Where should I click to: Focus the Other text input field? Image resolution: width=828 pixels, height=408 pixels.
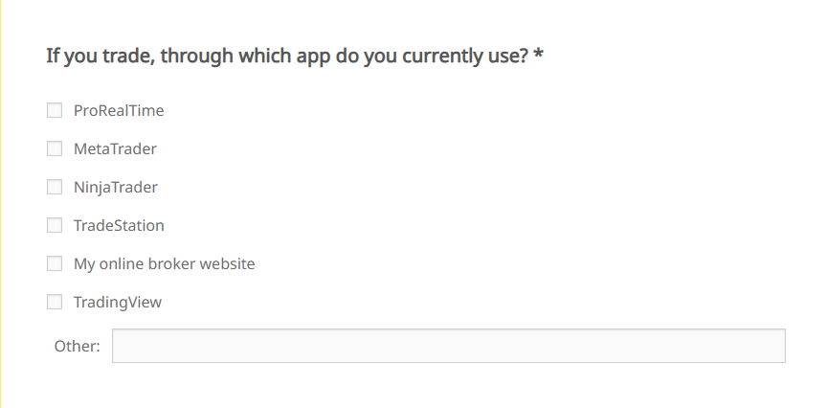coord(448,346)
